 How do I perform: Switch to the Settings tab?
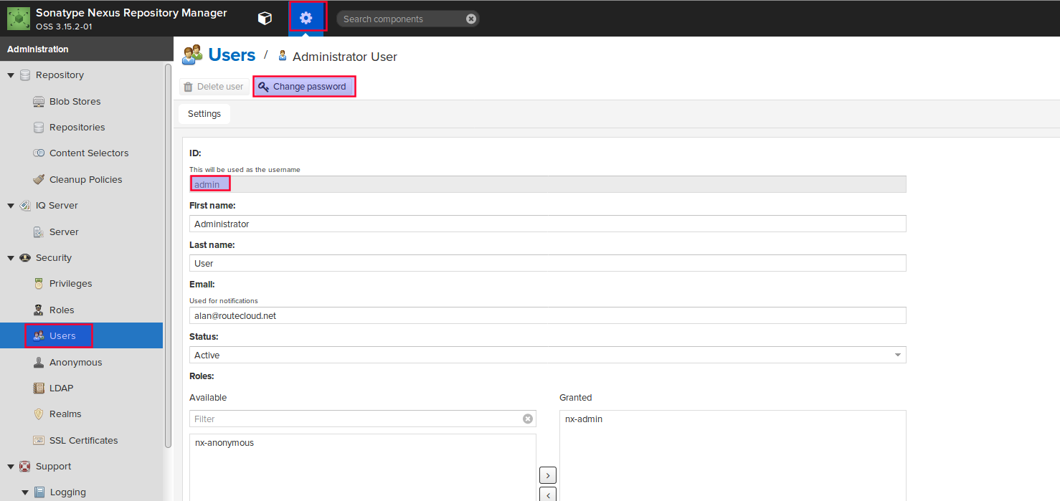(x=204, y=114)
